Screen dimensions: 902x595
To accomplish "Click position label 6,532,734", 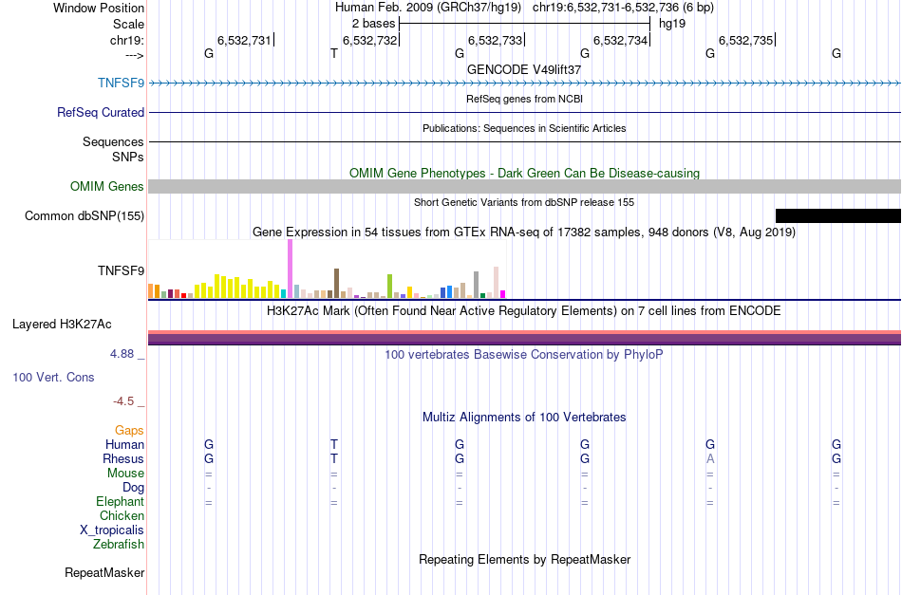I will click(620, 40).
